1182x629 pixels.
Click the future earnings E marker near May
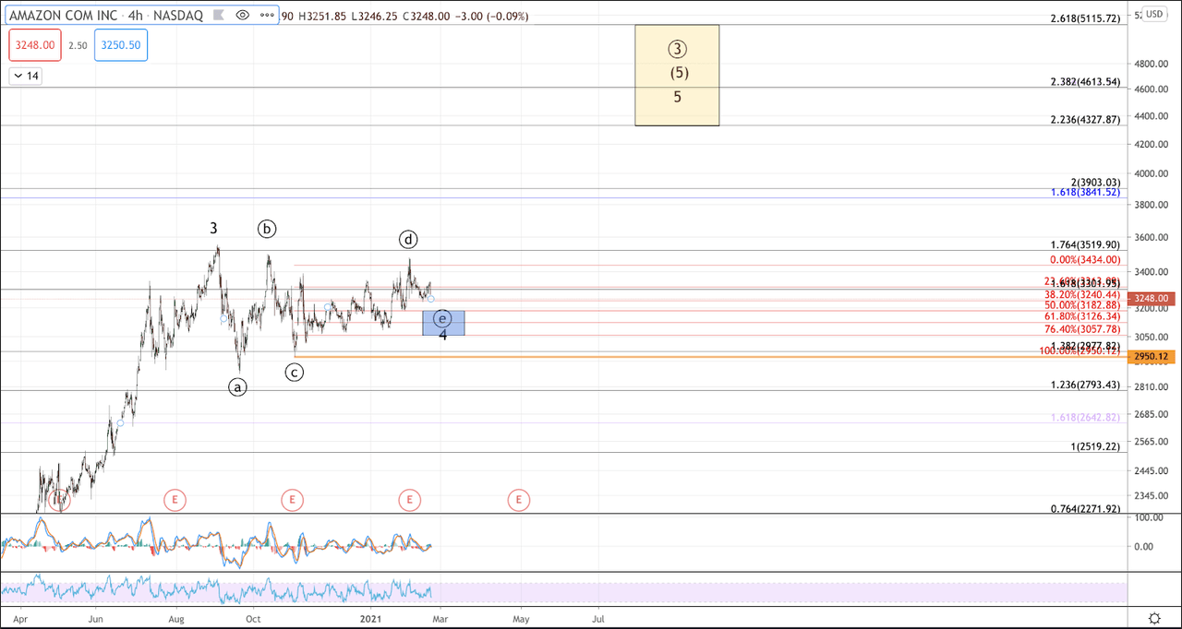coord(518,500)
